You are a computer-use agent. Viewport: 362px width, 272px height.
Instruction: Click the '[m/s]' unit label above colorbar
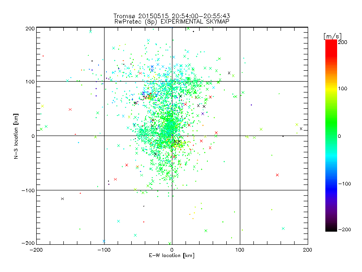tap(332, 36)
